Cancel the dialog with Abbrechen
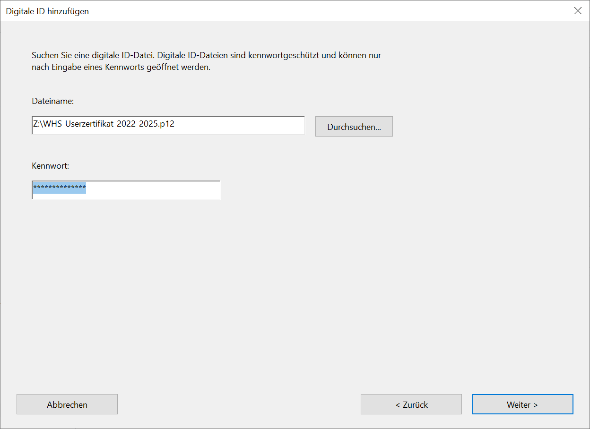 (x=67, y=404)
